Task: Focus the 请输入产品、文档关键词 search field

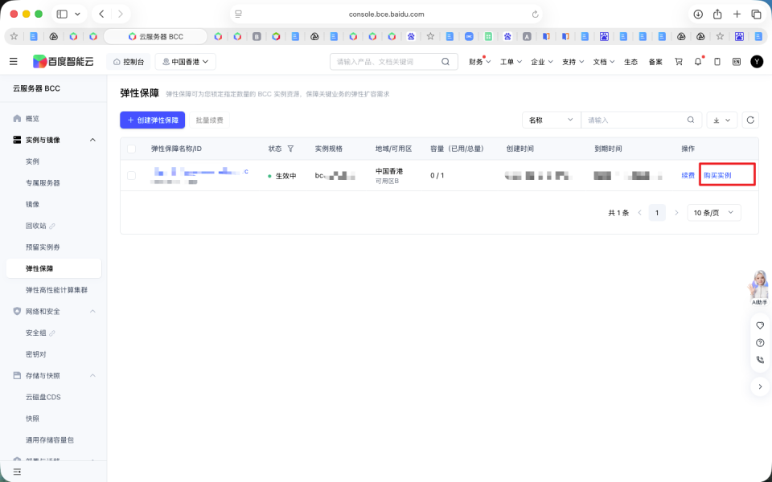Action: (394, 62)
